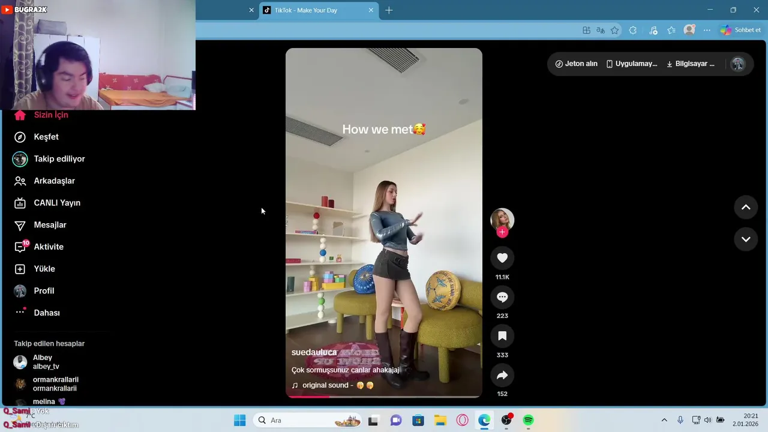Open TikTok profile avatar at top right
768x432 pixels.
(738, 64)
